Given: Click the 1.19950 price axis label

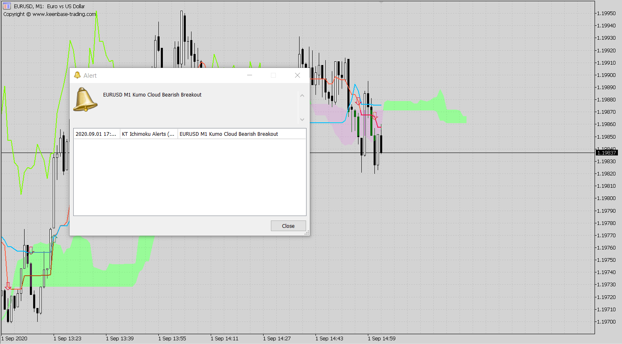Looking at the screenshot, I should [x=606, y=13].
